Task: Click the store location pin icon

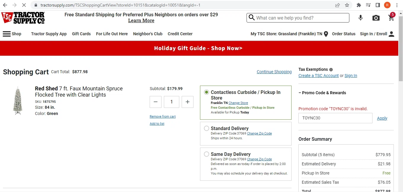Action: pyautogui.click(x=326, y=34)
